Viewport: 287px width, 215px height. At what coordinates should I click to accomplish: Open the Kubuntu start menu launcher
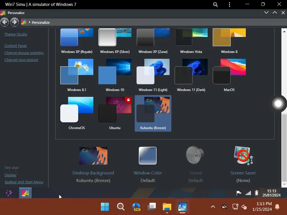click(x=9, y=193)
